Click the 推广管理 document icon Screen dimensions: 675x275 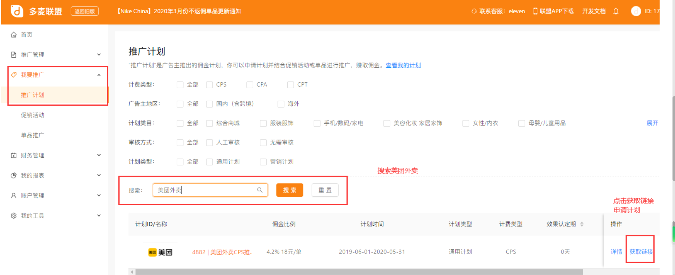point(14,55)
